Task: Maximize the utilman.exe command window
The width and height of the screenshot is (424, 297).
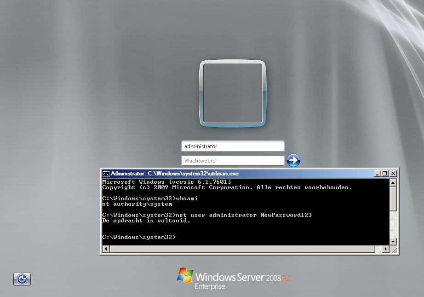Action: click(x=384, y=174)
